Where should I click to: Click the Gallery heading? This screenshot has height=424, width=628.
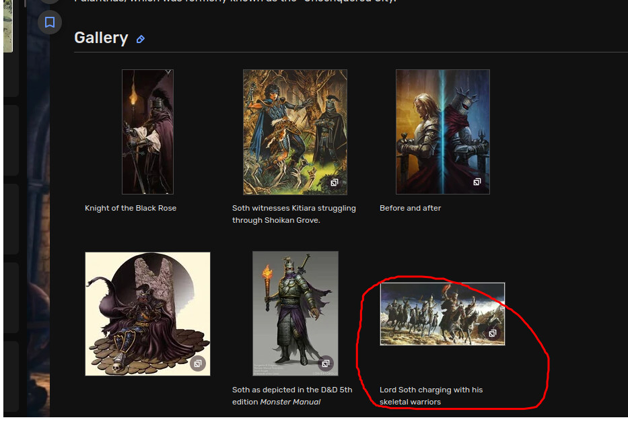click(x=101, y=38)
